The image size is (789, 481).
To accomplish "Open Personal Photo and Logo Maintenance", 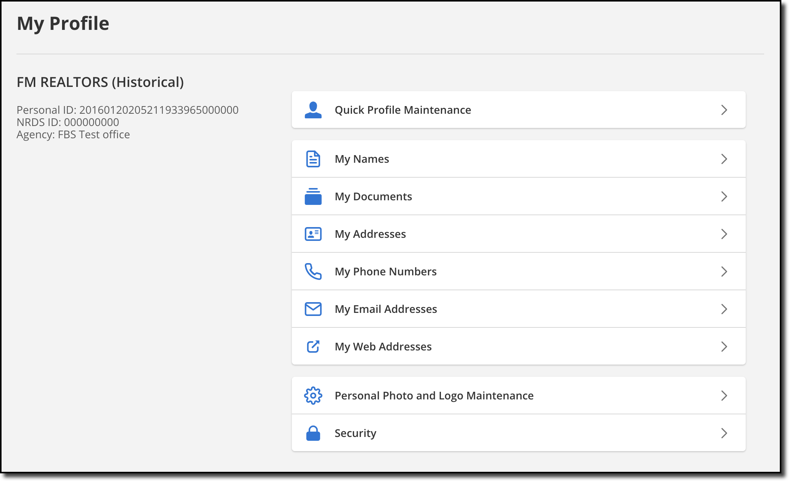I will click(x=519, y=396).
